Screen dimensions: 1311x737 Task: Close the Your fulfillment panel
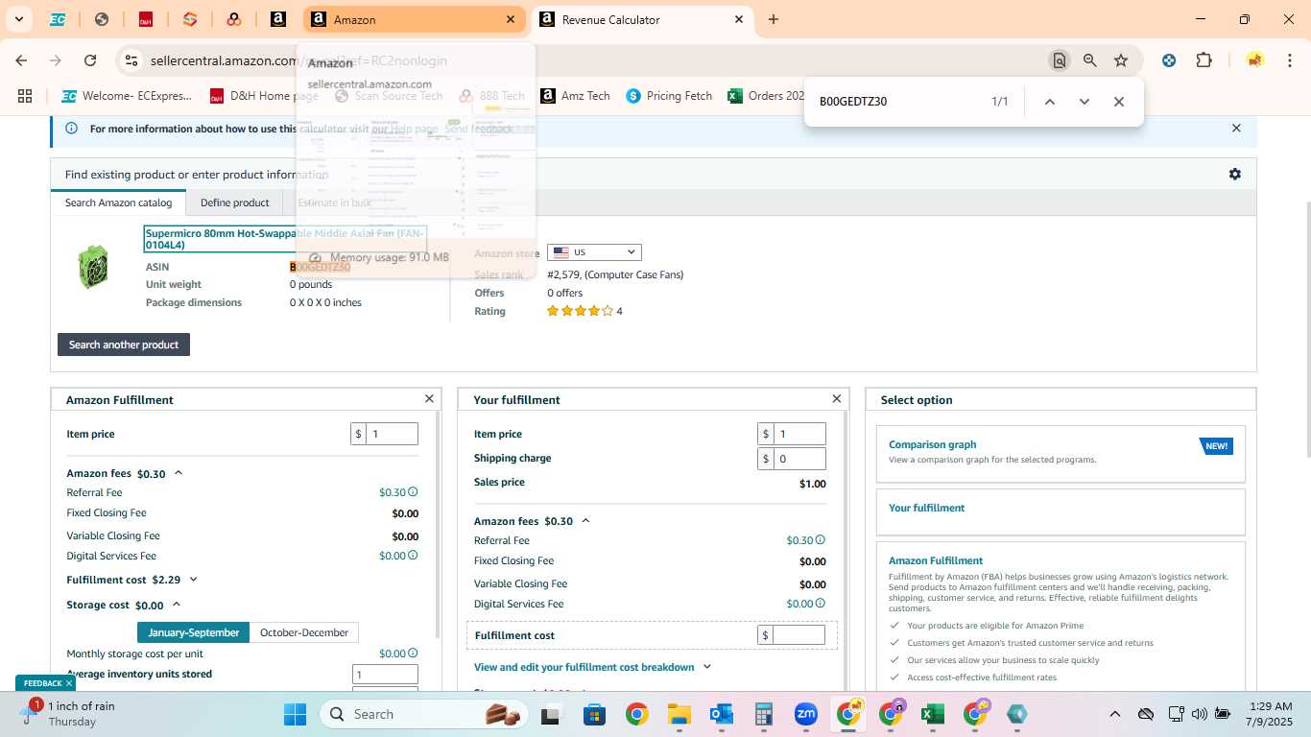[x=836, y=398]
